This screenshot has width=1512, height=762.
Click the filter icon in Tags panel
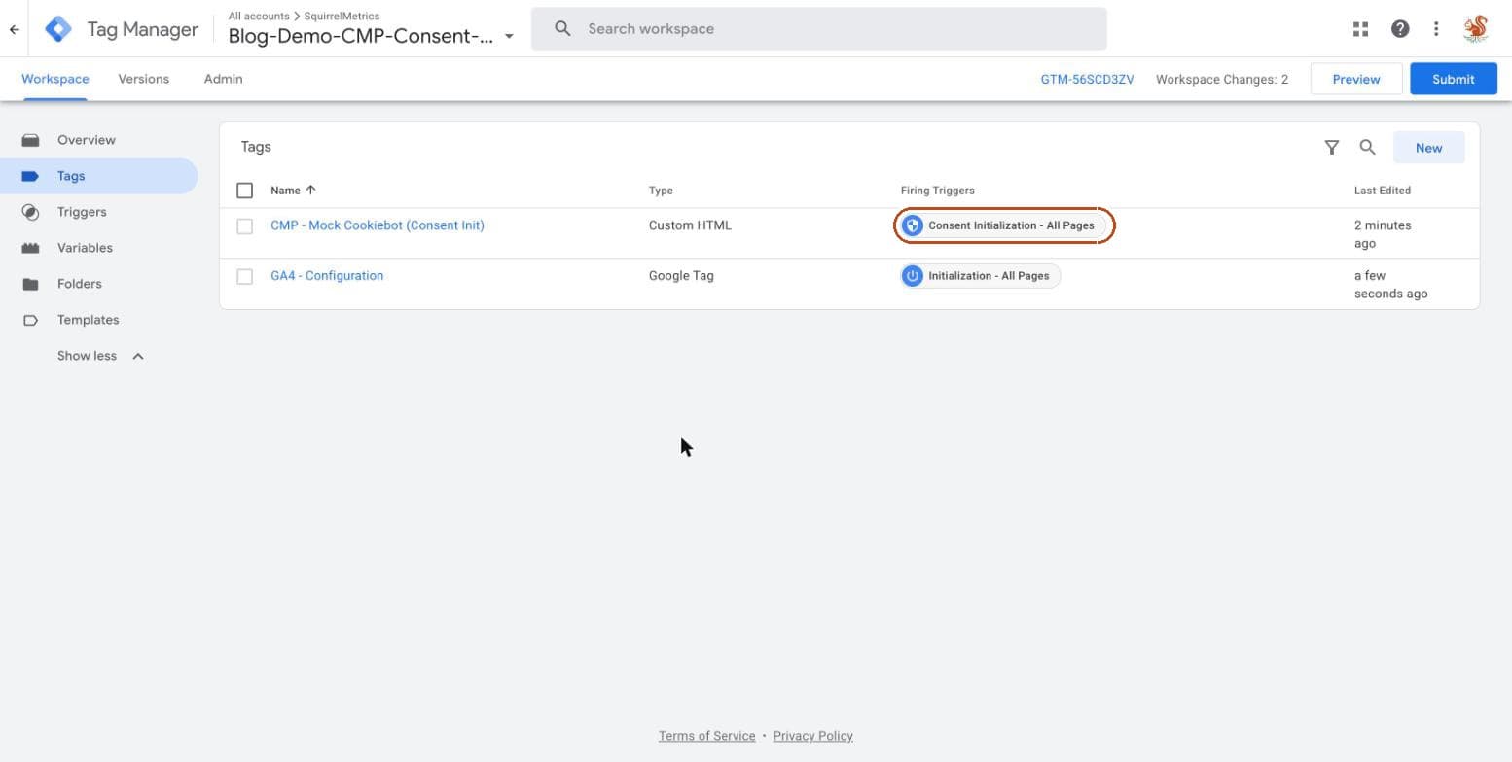[1332, 148]
